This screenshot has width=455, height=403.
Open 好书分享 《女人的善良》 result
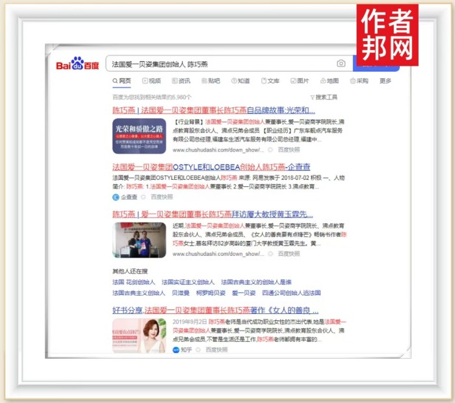215,311
